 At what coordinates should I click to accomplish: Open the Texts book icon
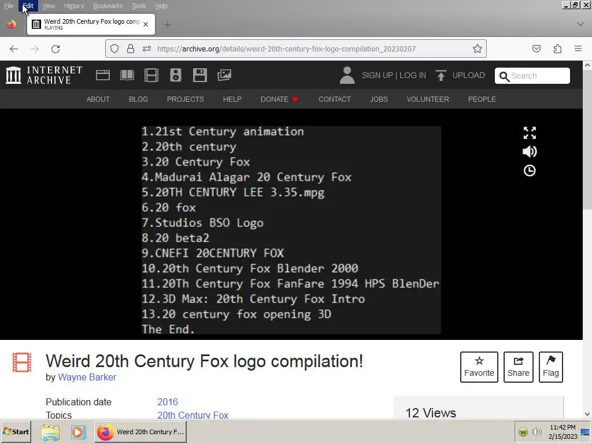point(127,75)
